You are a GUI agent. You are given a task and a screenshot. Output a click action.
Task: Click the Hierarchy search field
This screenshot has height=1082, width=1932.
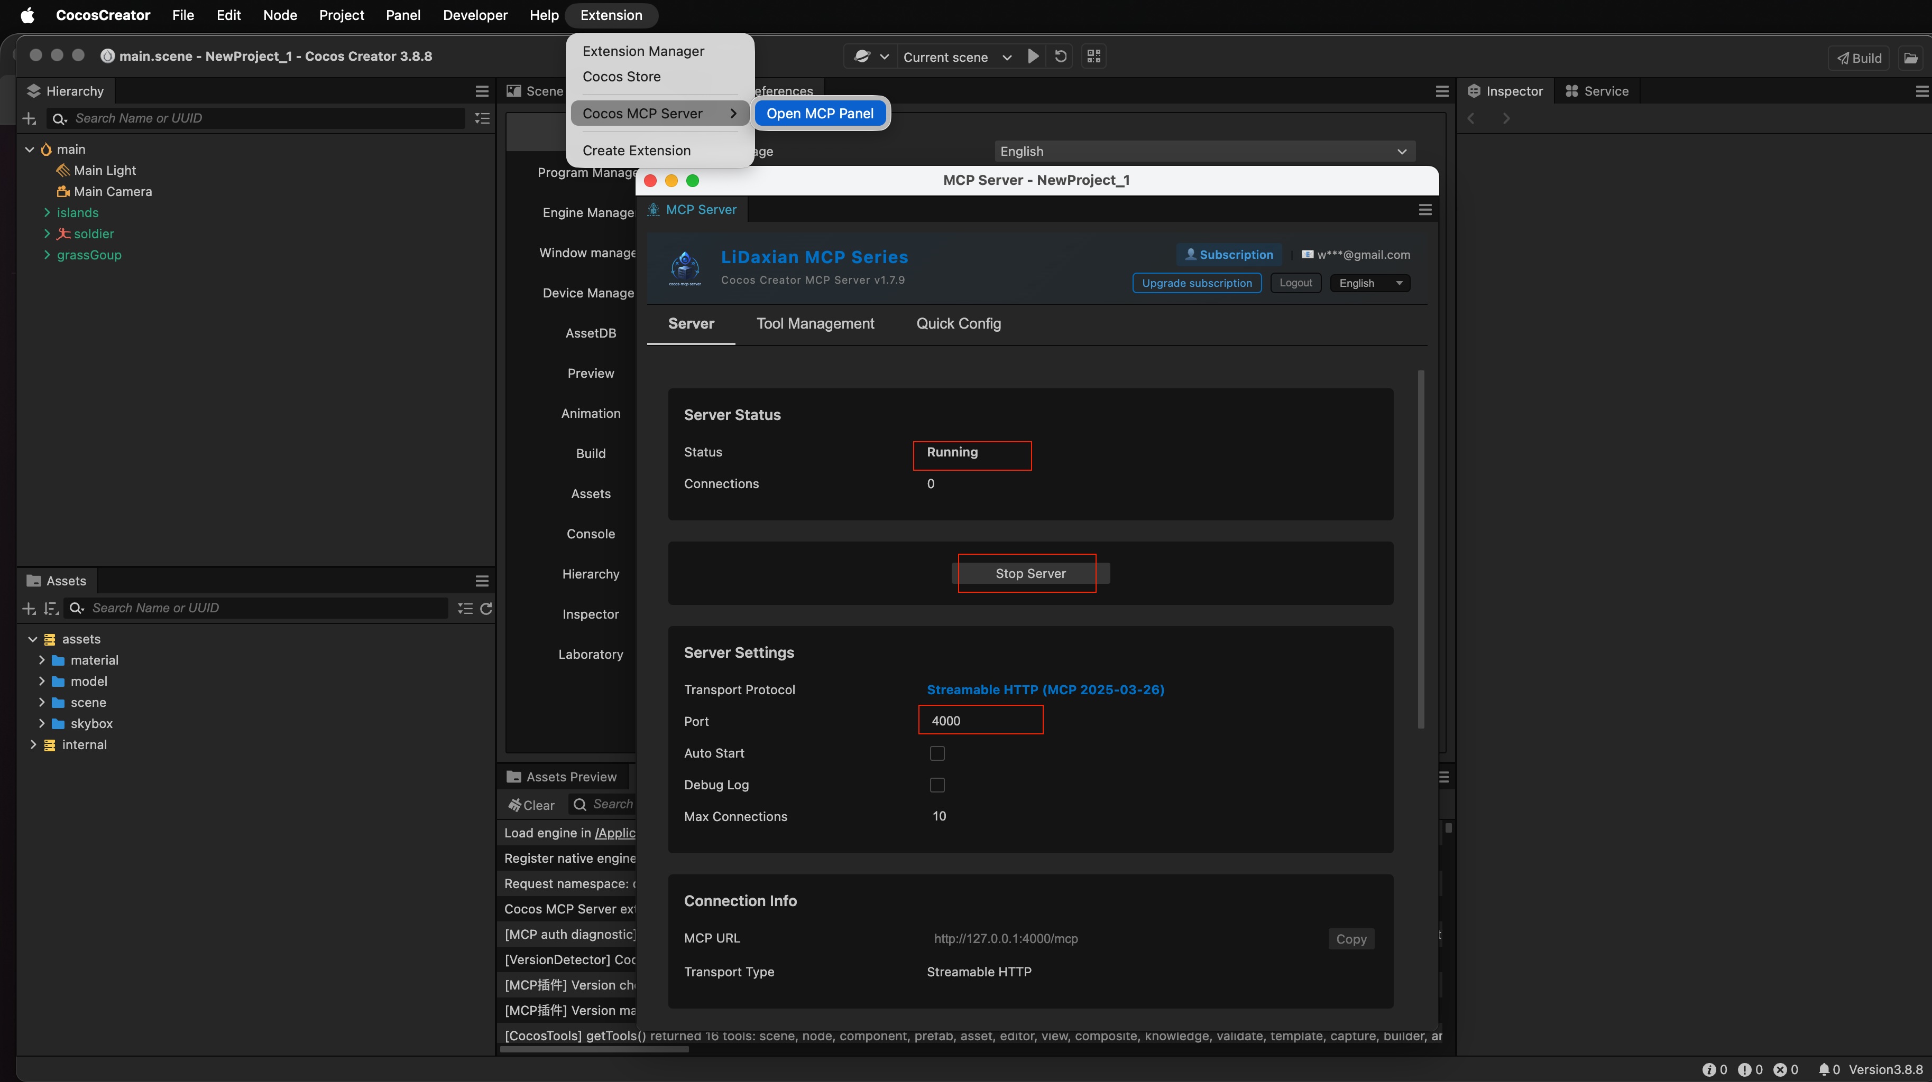point(255,118)
